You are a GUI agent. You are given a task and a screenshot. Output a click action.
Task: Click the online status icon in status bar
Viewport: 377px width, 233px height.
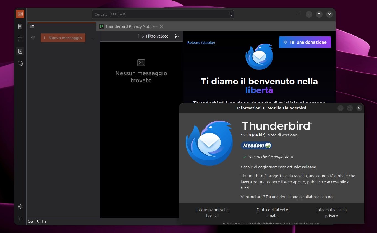31,222
